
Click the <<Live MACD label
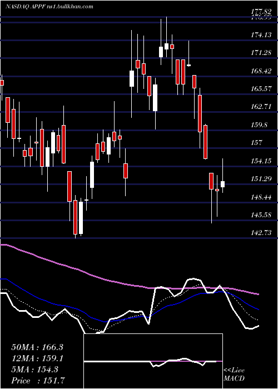coord(234,375)
